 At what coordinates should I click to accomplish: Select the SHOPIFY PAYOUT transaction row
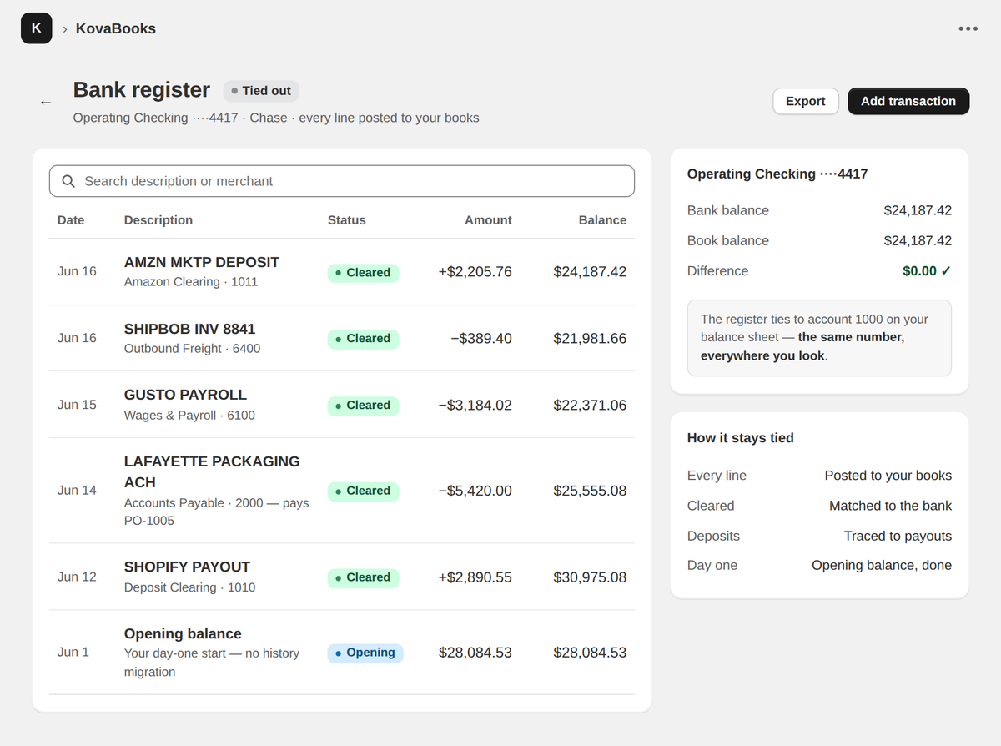tap(342, 577)
